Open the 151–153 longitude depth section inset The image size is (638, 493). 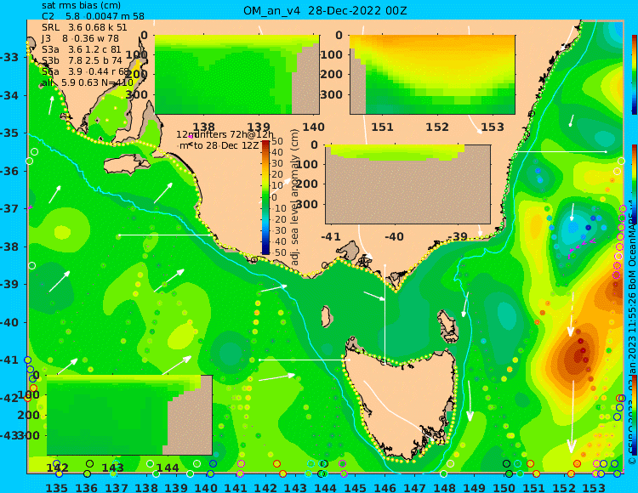[x=432, y=75]
